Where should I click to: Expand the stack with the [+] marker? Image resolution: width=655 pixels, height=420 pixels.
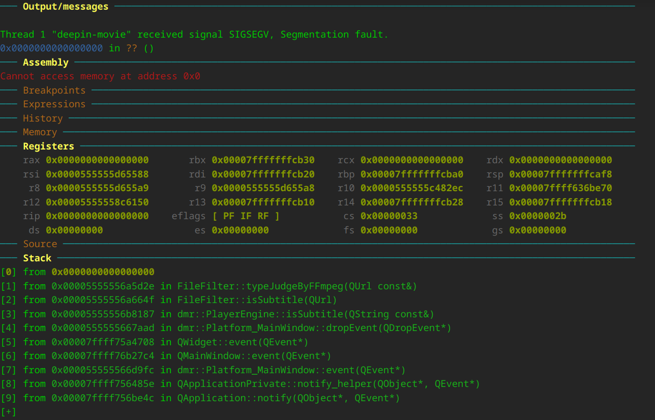point(9,412)
